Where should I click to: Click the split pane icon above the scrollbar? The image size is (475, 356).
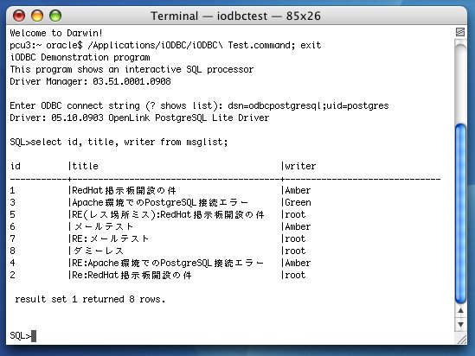460,32
